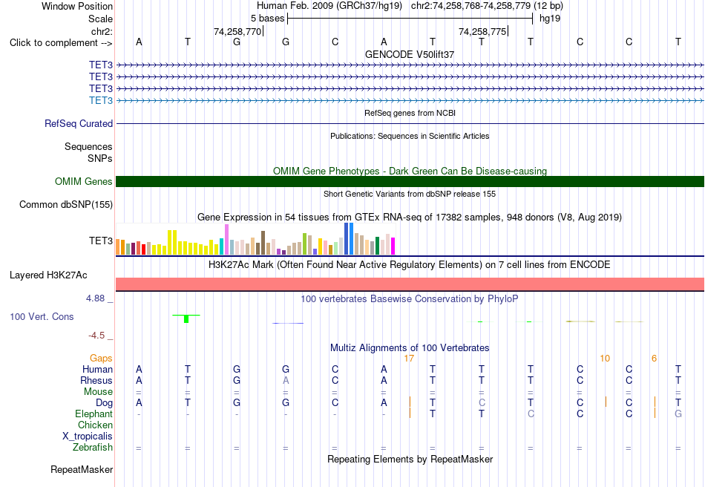705x487 pixels.
Task: Click the -4.5 PhyloP lower limit value
Action: click(96, 336)
